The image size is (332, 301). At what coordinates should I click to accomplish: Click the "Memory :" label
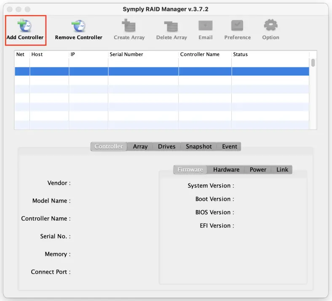click(x=58, y=254)
